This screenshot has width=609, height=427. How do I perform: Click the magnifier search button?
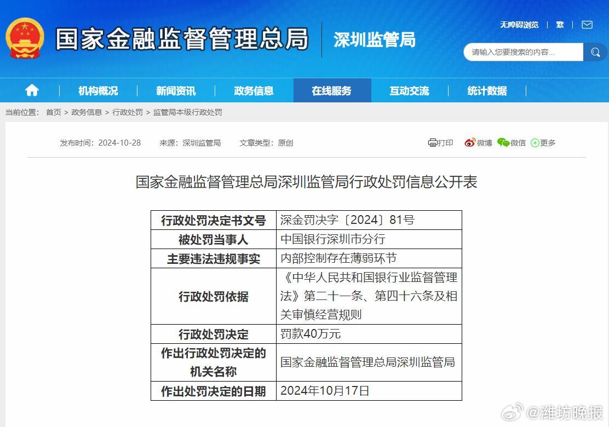[x=595, y=52]
